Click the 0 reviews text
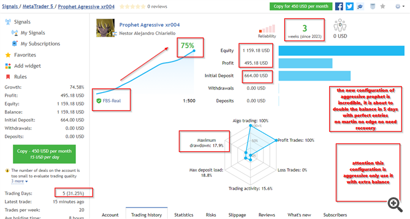The height and width of the screenshot is (219, 410). coord(157,7)
